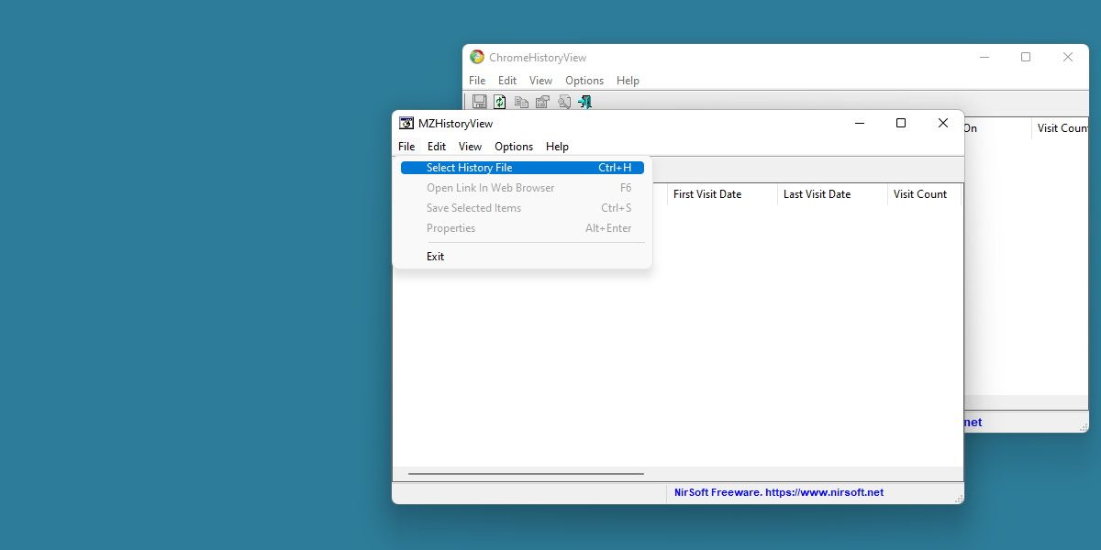The width and height of the screenshot is (1101, 550).
Task: Open the ChromeHistoryView View menu
Action: 540,81
